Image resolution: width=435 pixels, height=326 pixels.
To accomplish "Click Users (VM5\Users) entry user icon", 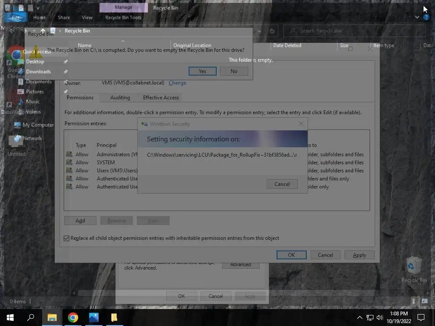I will click(x=69, y=171).
